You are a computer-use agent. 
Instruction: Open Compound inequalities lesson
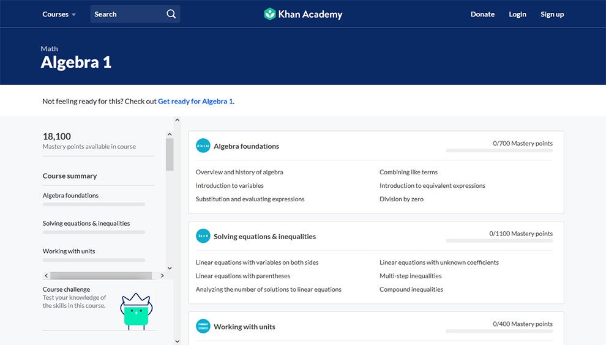click(x=411, y=289)
